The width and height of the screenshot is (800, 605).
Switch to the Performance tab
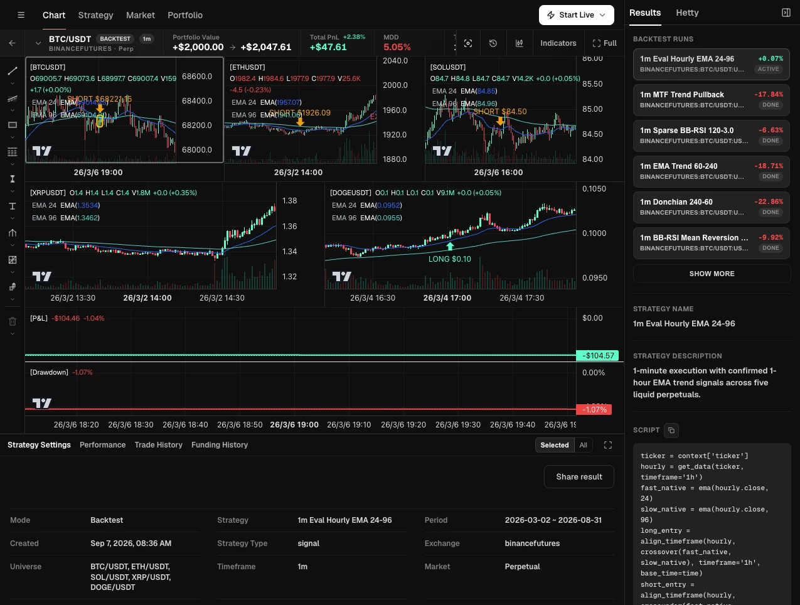(x=102, y=445)
